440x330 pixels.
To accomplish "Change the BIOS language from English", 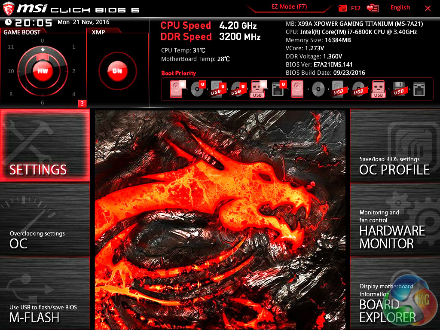I will [x=400, y=8].
